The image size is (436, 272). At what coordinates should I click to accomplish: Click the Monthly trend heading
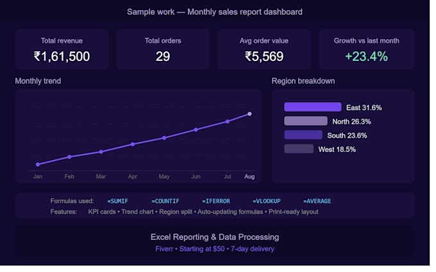pos(38,81)
